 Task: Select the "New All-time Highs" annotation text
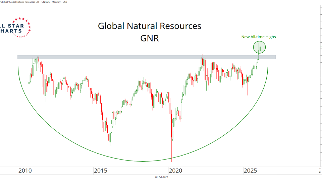[x=259, y=37]
